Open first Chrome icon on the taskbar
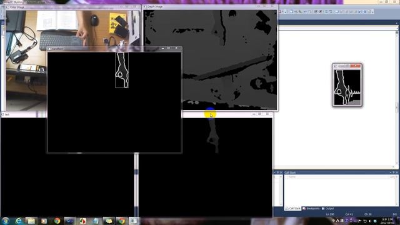The width and height of the screenshot is (400, 225). coord(57,221)
